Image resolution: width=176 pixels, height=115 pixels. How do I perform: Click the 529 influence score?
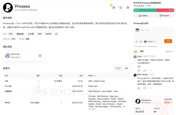(x=167, y=102)
